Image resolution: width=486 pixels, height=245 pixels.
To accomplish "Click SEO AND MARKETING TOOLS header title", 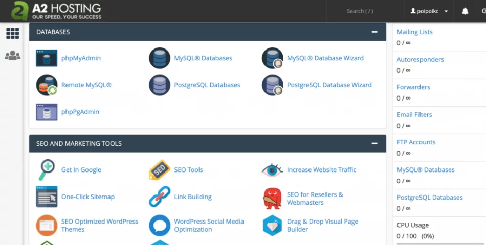I will point(79,143).
